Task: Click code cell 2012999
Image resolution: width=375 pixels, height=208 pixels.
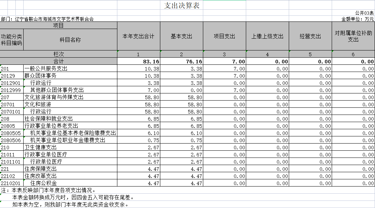Action: pyautogui.click(x=11, y=90)
